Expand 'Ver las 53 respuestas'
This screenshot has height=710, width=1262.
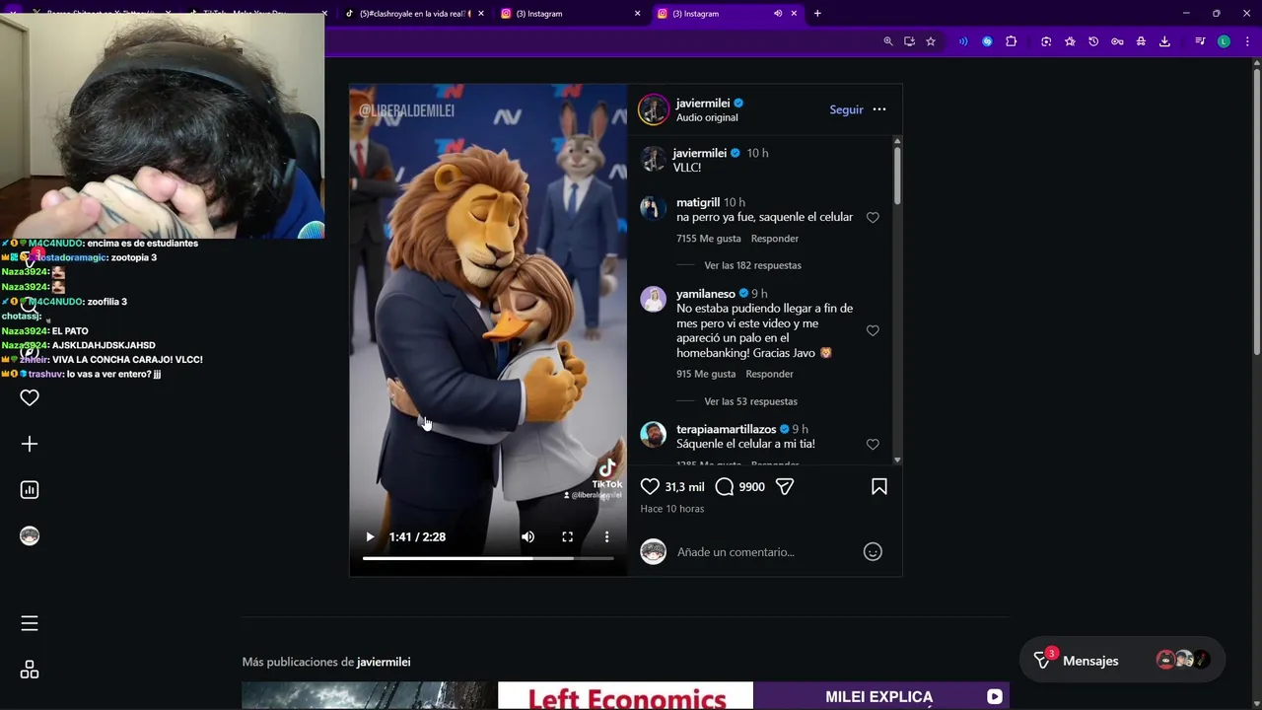(750, 401)
